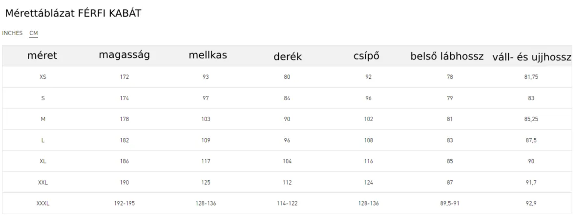Click the belső lábhossz column header
Image resolution: width=586 pixels, height=222 pixels.
coord(446,56)
